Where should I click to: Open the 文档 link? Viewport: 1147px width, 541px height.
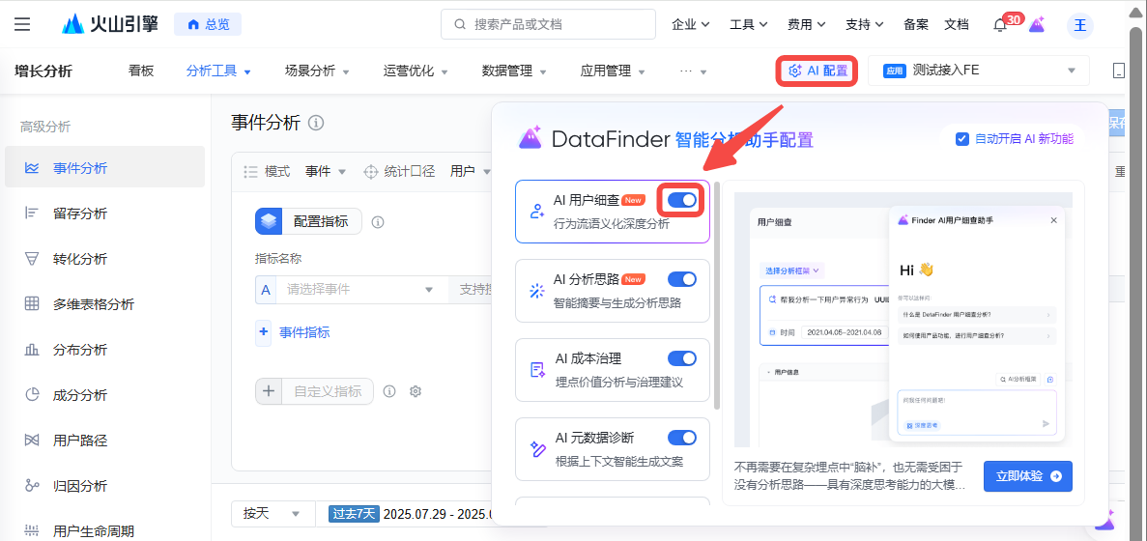click(956, 24)
